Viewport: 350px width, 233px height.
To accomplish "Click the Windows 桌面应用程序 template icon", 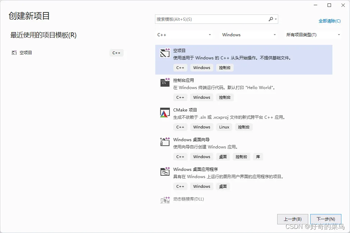I will [165, 172].
